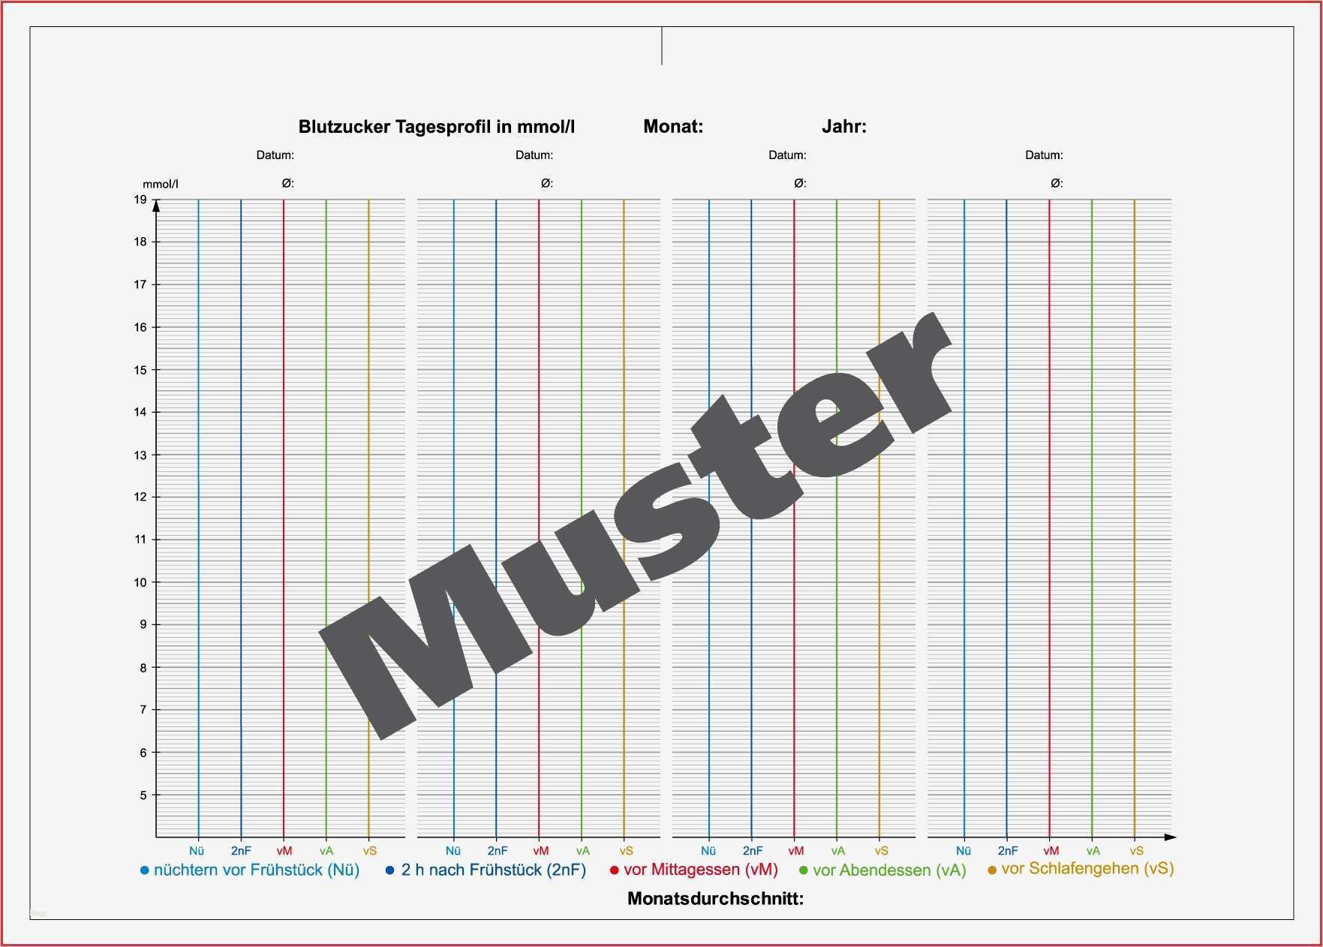Click the "Nü" axis label under the rightmost chart
Screen dimensions: 1323x947
[x=964, y=851]
